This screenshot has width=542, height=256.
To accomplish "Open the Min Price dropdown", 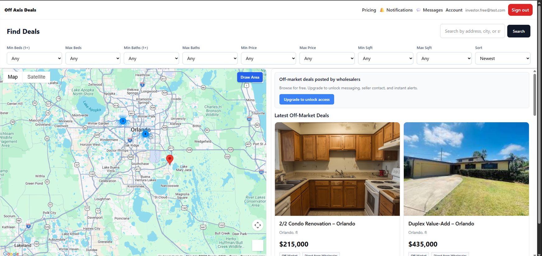I will (x=268, y=58).
